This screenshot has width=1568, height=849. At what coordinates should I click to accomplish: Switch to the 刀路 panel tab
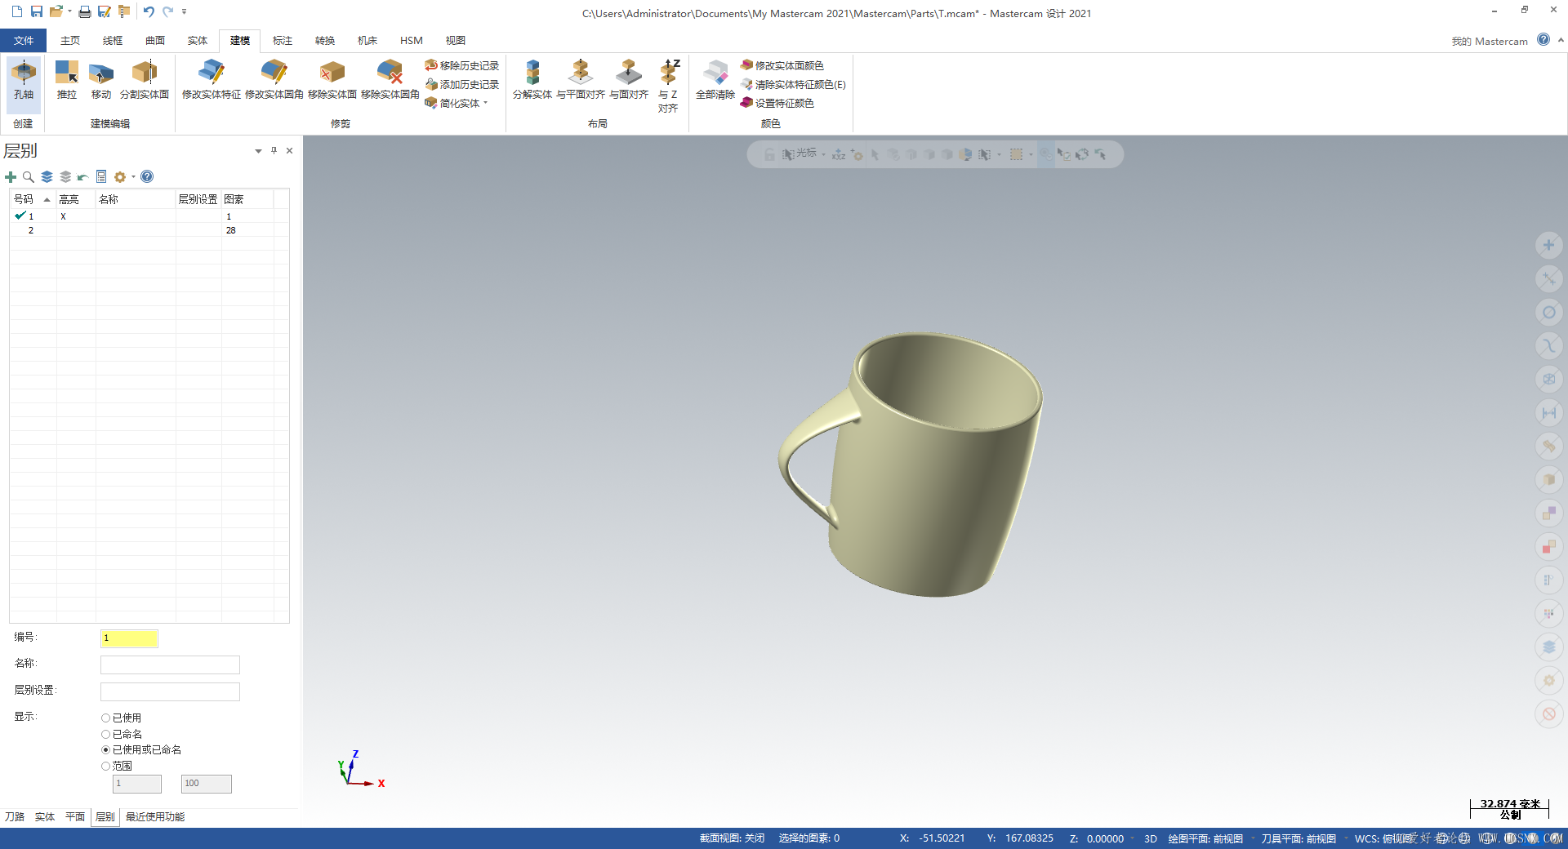pyautogui.click(x=15, y=817)
